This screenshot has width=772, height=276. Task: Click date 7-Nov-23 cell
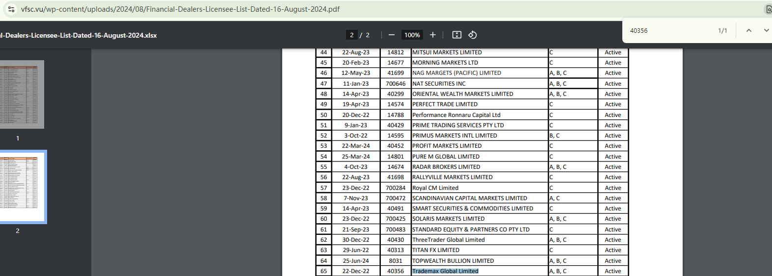(356, 198)
